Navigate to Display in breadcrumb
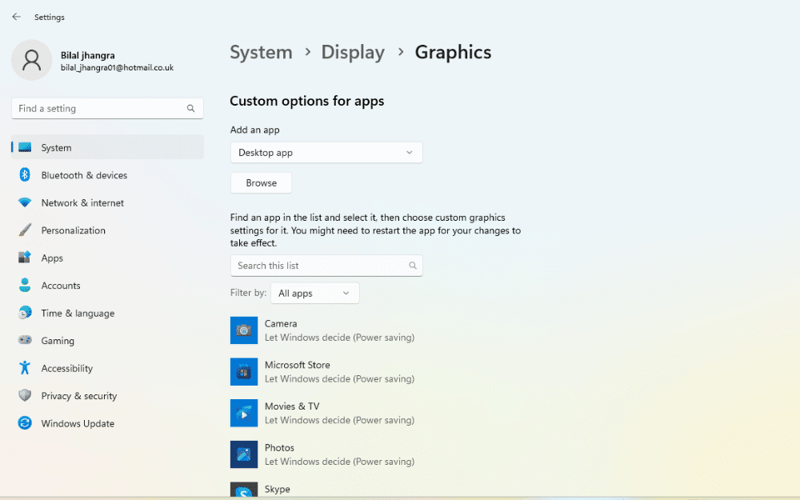Image resolution: width=800 pixels, height=500 pixels. click(x=353, y=52)
